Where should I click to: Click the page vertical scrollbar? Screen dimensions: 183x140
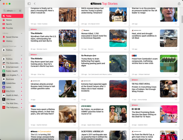tap(182, 19)
